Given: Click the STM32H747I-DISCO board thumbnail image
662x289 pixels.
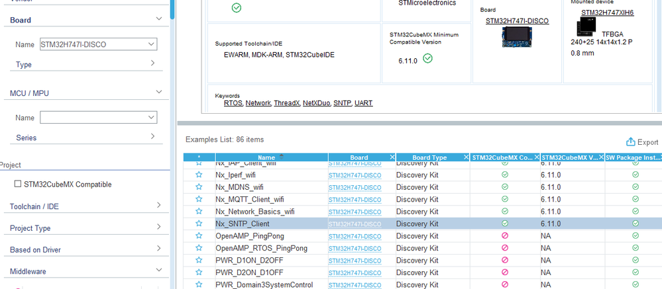Looking at the screenshot, I should [x=517, y=36].
